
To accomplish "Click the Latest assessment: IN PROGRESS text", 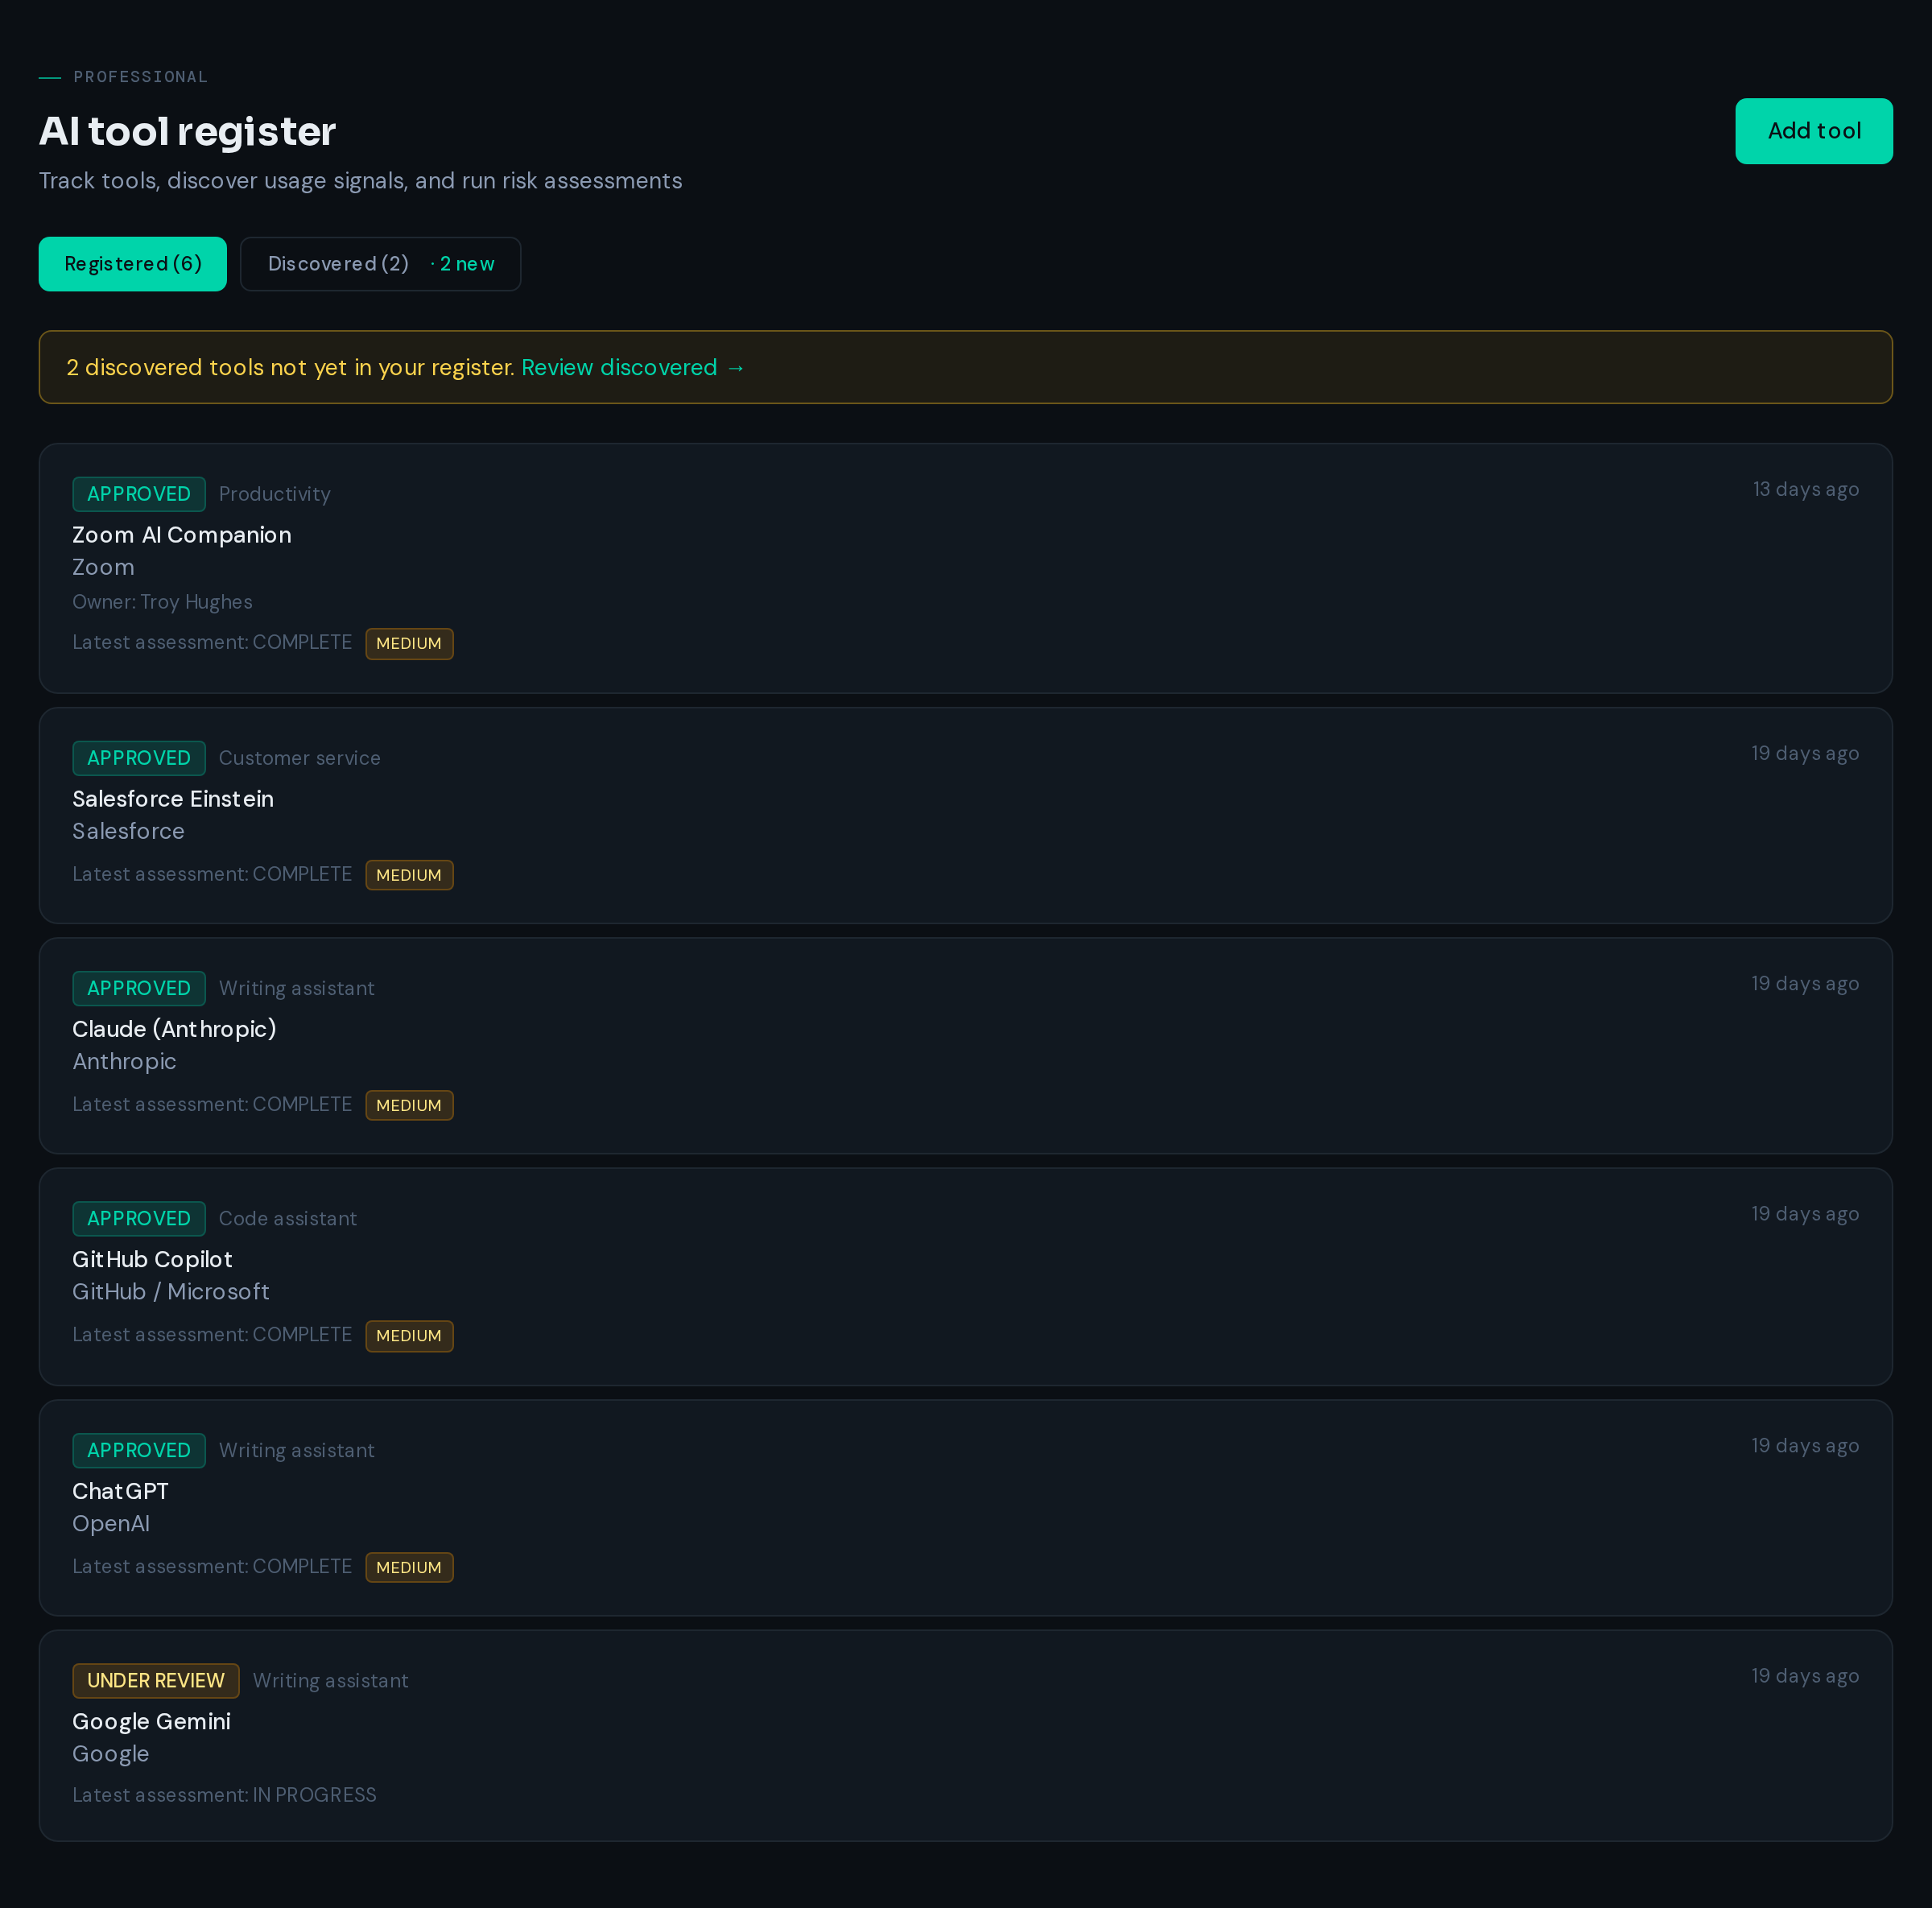I will point(224,1795).
